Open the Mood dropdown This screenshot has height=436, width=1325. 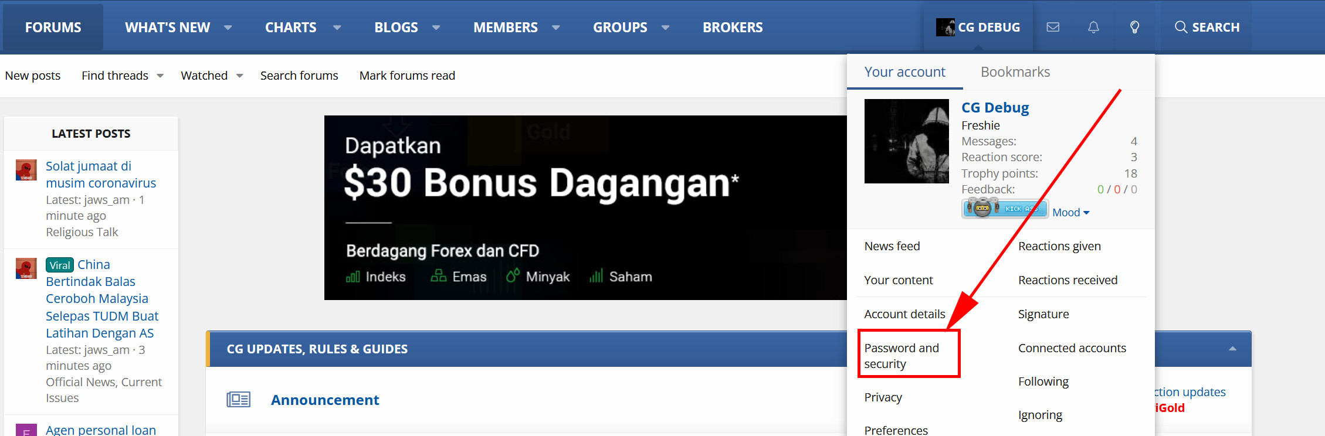point(1071,213)
